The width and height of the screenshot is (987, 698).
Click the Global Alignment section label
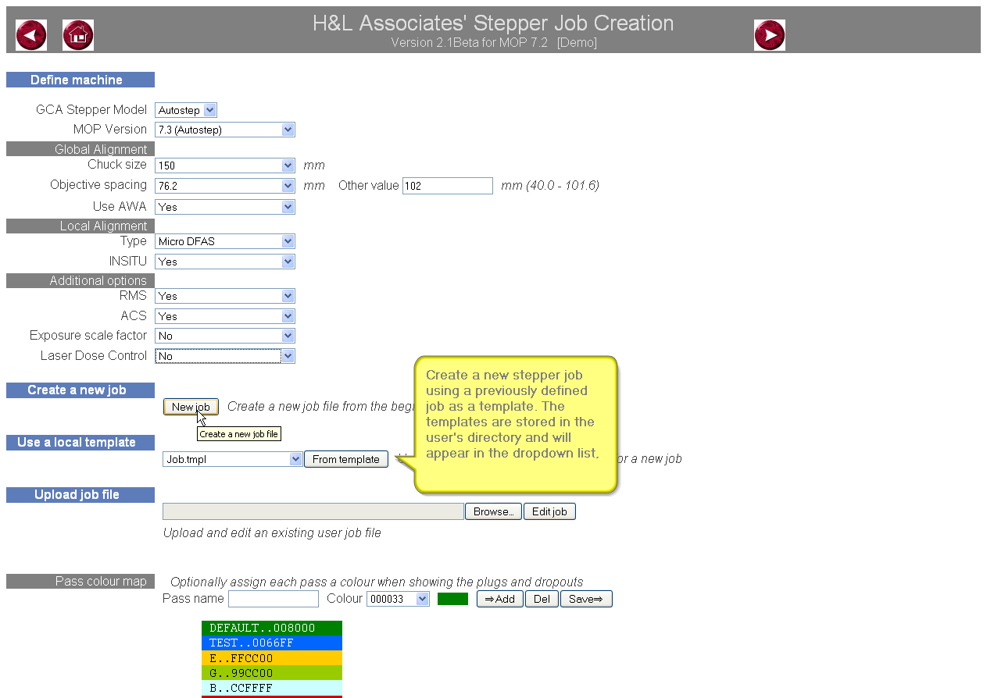click(x=80, y=149)
